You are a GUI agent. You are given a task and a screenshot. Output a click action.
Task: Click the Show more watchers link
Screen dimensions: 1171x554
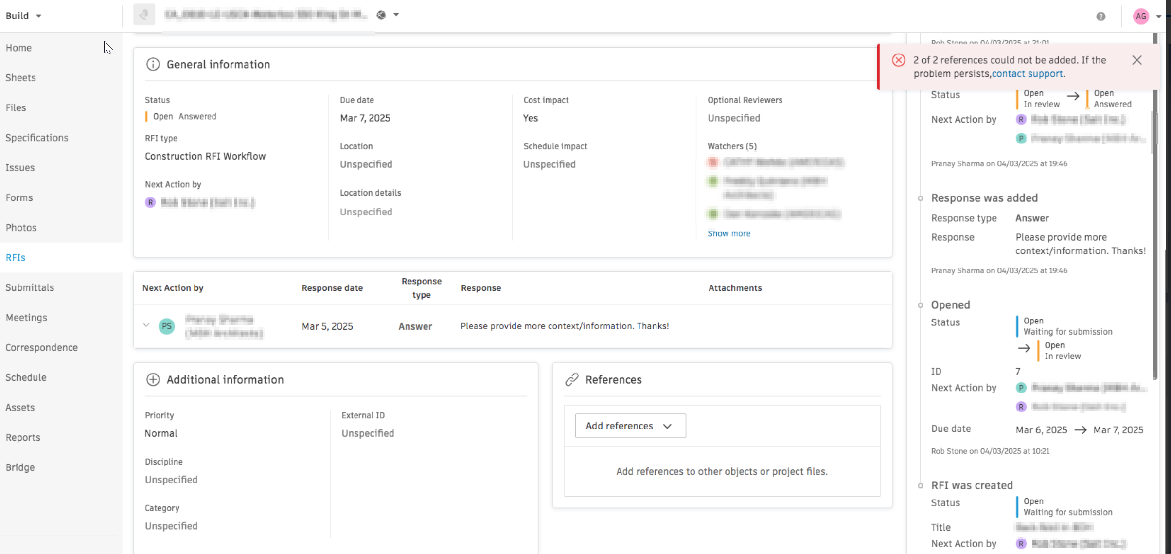pos(728,233)
